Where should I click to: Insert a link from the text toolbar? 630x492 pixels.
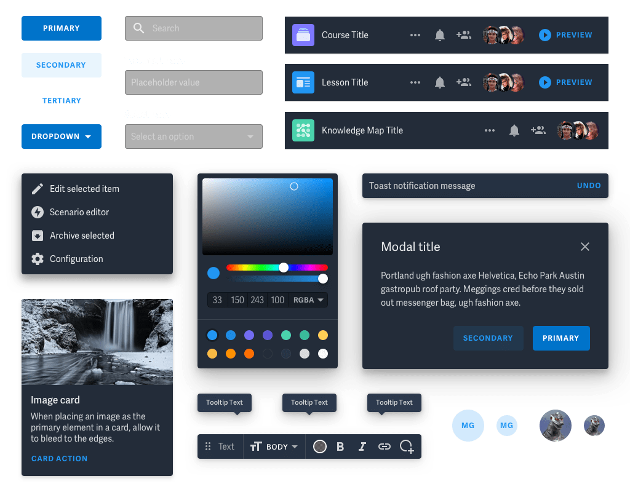[384, 446]
